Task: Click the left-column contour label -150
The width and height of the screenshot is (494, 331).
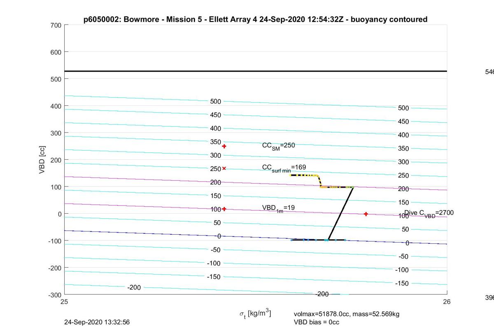Action: pyautogui.click(x=214, y=277)
